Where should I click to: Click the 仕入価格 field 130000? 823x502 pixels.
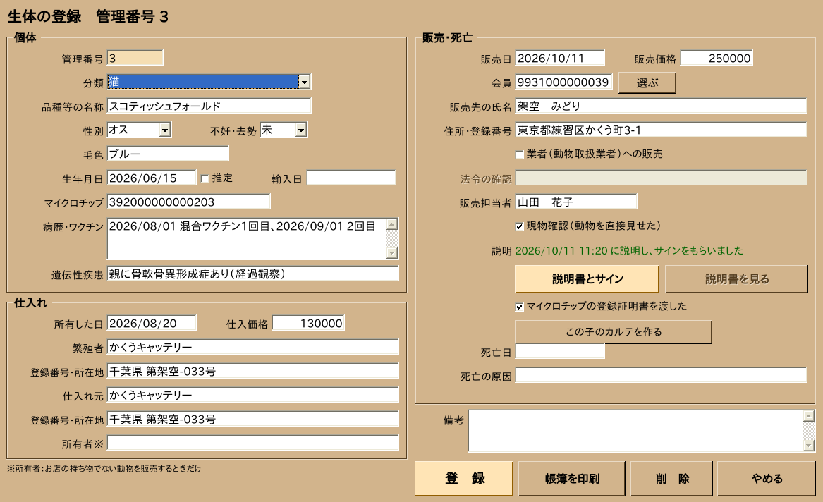tap(309, 323)
